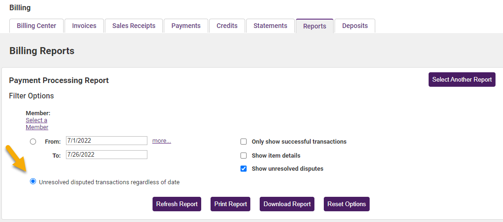Image resolution: width=503 pixels, height=222 pixels.
Task: Click the Print Report button
Action: [x=230, y=204]
